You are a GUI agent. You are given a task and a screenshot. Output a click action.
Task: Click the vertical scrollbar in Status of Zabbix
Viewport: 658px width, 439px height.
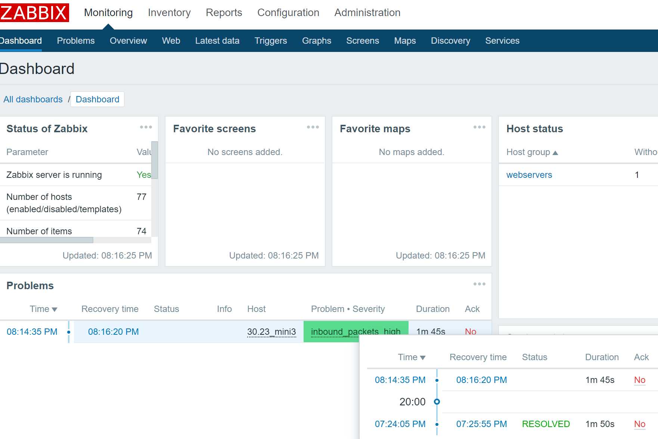click(x=155, y=160)
